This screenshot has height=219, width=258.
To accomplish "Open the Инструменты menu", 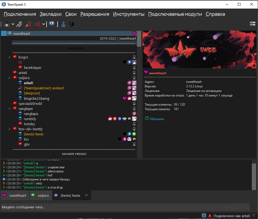I will (x=129, y=14).
